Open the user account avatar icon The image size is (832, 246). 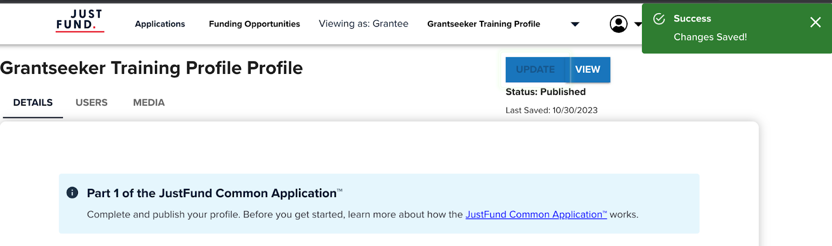[618, 24]
